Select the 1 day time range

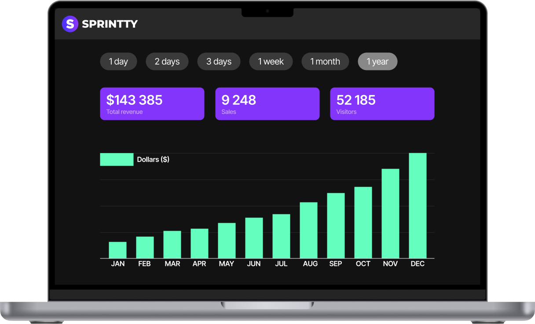[118, 62]
